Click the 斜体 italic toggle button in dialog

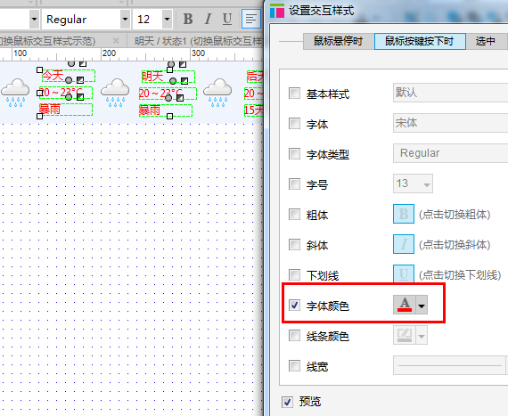pyautogui.click(x=404, y=244)
